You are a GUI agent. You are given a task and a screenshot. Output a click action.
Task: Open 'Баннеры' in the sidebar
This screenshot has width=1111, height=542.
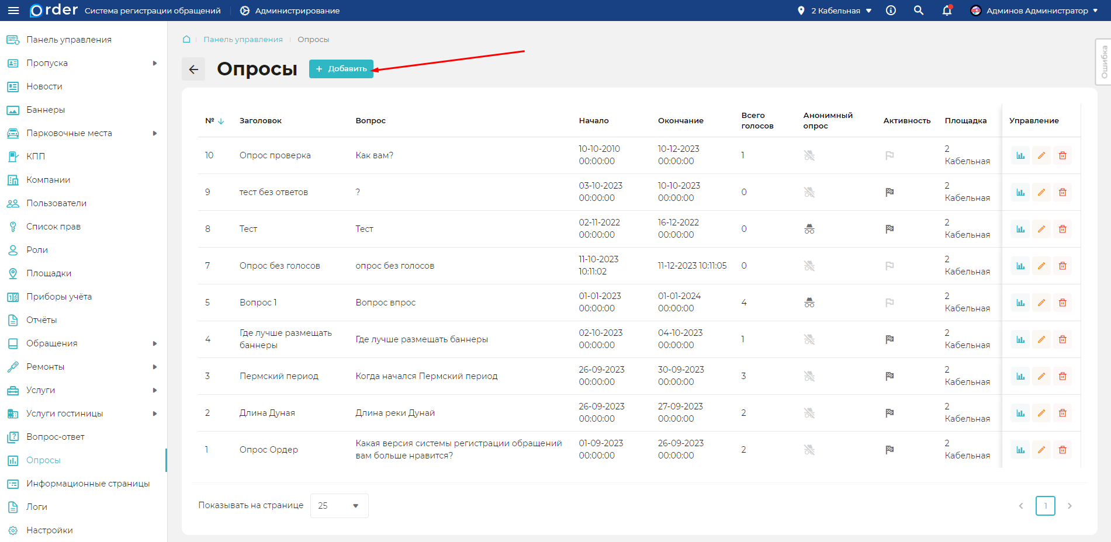[x=46, y=110]
